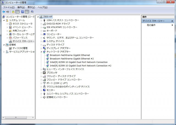
Task: Select イベント ビューアー in the sidebar
Action: [x=22, y=27]
